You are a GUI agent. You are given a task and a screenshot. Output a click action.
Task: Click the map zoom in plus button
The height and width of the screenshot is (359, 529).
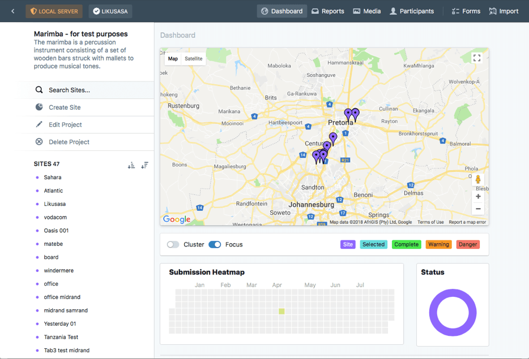pos(478,197)
